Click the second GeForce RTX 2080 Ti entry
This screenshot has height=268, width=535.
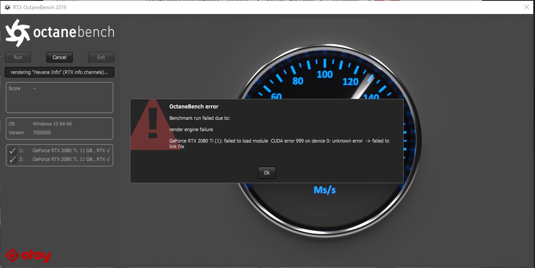71,159
